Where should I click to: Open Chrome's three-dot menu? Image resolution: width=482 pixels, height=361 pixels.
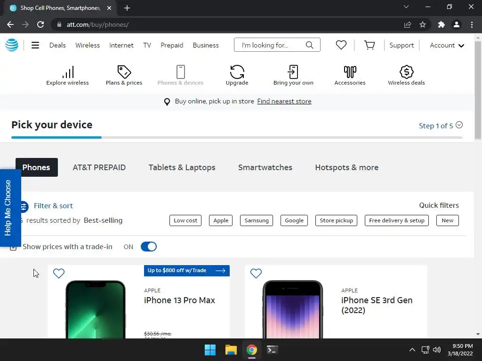click(x=472, y=24)
